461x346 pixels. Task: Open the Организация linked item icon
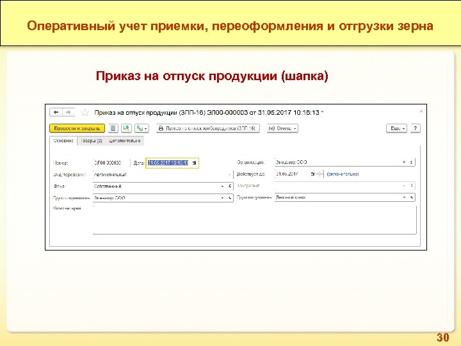412,162
